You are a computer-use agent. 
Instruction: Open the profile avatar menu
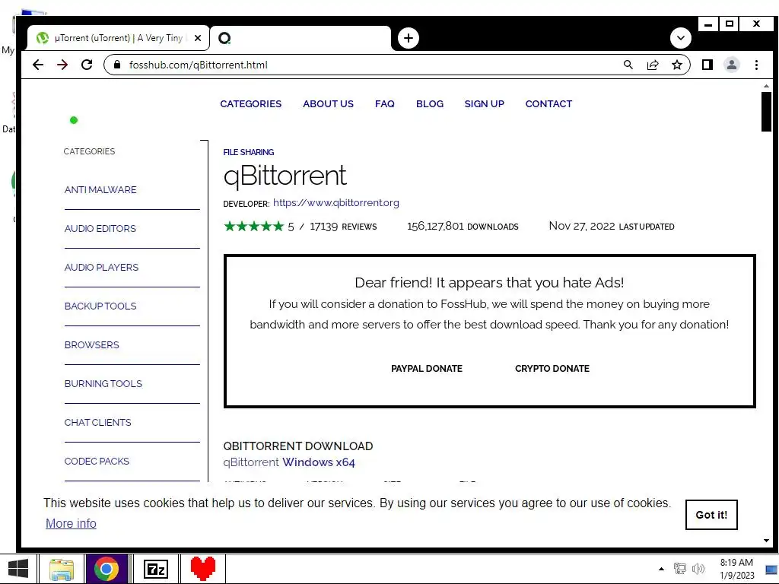tap(731, 65)
